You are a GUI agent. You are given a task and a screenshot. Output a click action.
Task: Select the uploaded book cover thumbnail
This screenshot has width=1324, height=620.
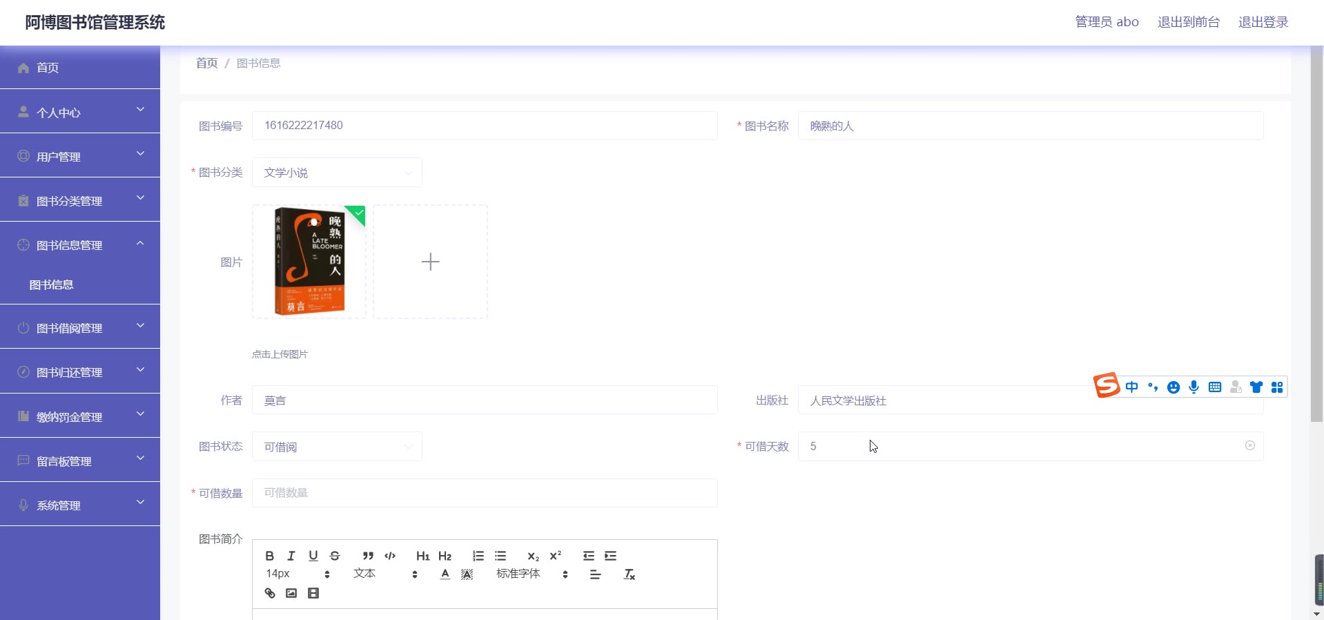click(309, 262)
